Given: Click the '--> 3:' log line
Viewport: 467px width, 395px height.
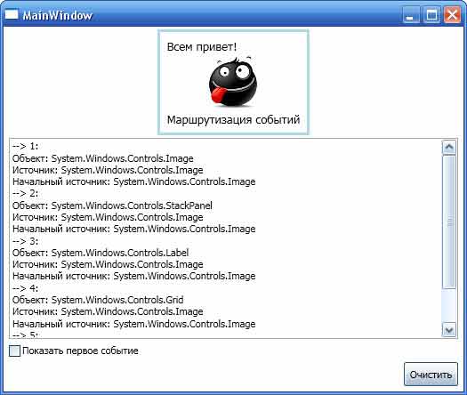Looking at the screenshot, I should pyautogui.click(x=26, y=241).
